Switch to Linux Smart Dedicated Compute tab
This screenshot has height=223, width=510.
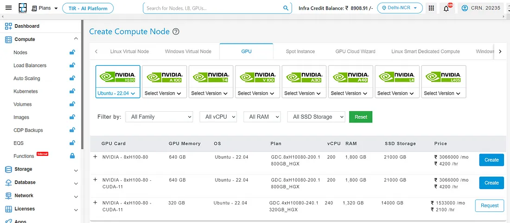pyautogui.click(x=426, y=51)
